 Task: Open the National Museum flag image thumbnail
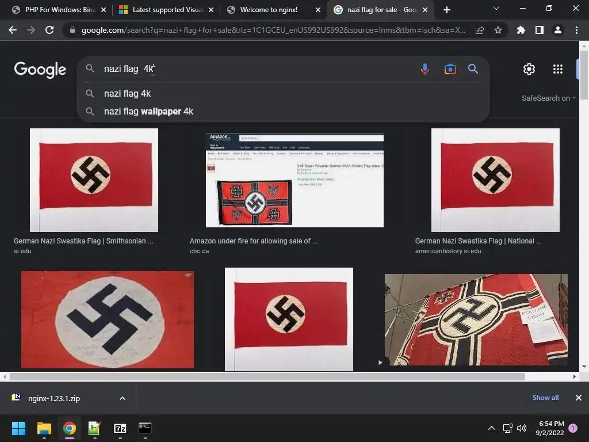(495, 180)
